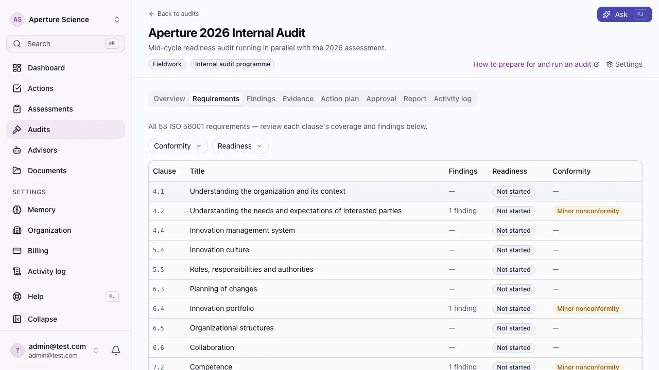Expand the Readiness filter dropdown

coord(240,146)
